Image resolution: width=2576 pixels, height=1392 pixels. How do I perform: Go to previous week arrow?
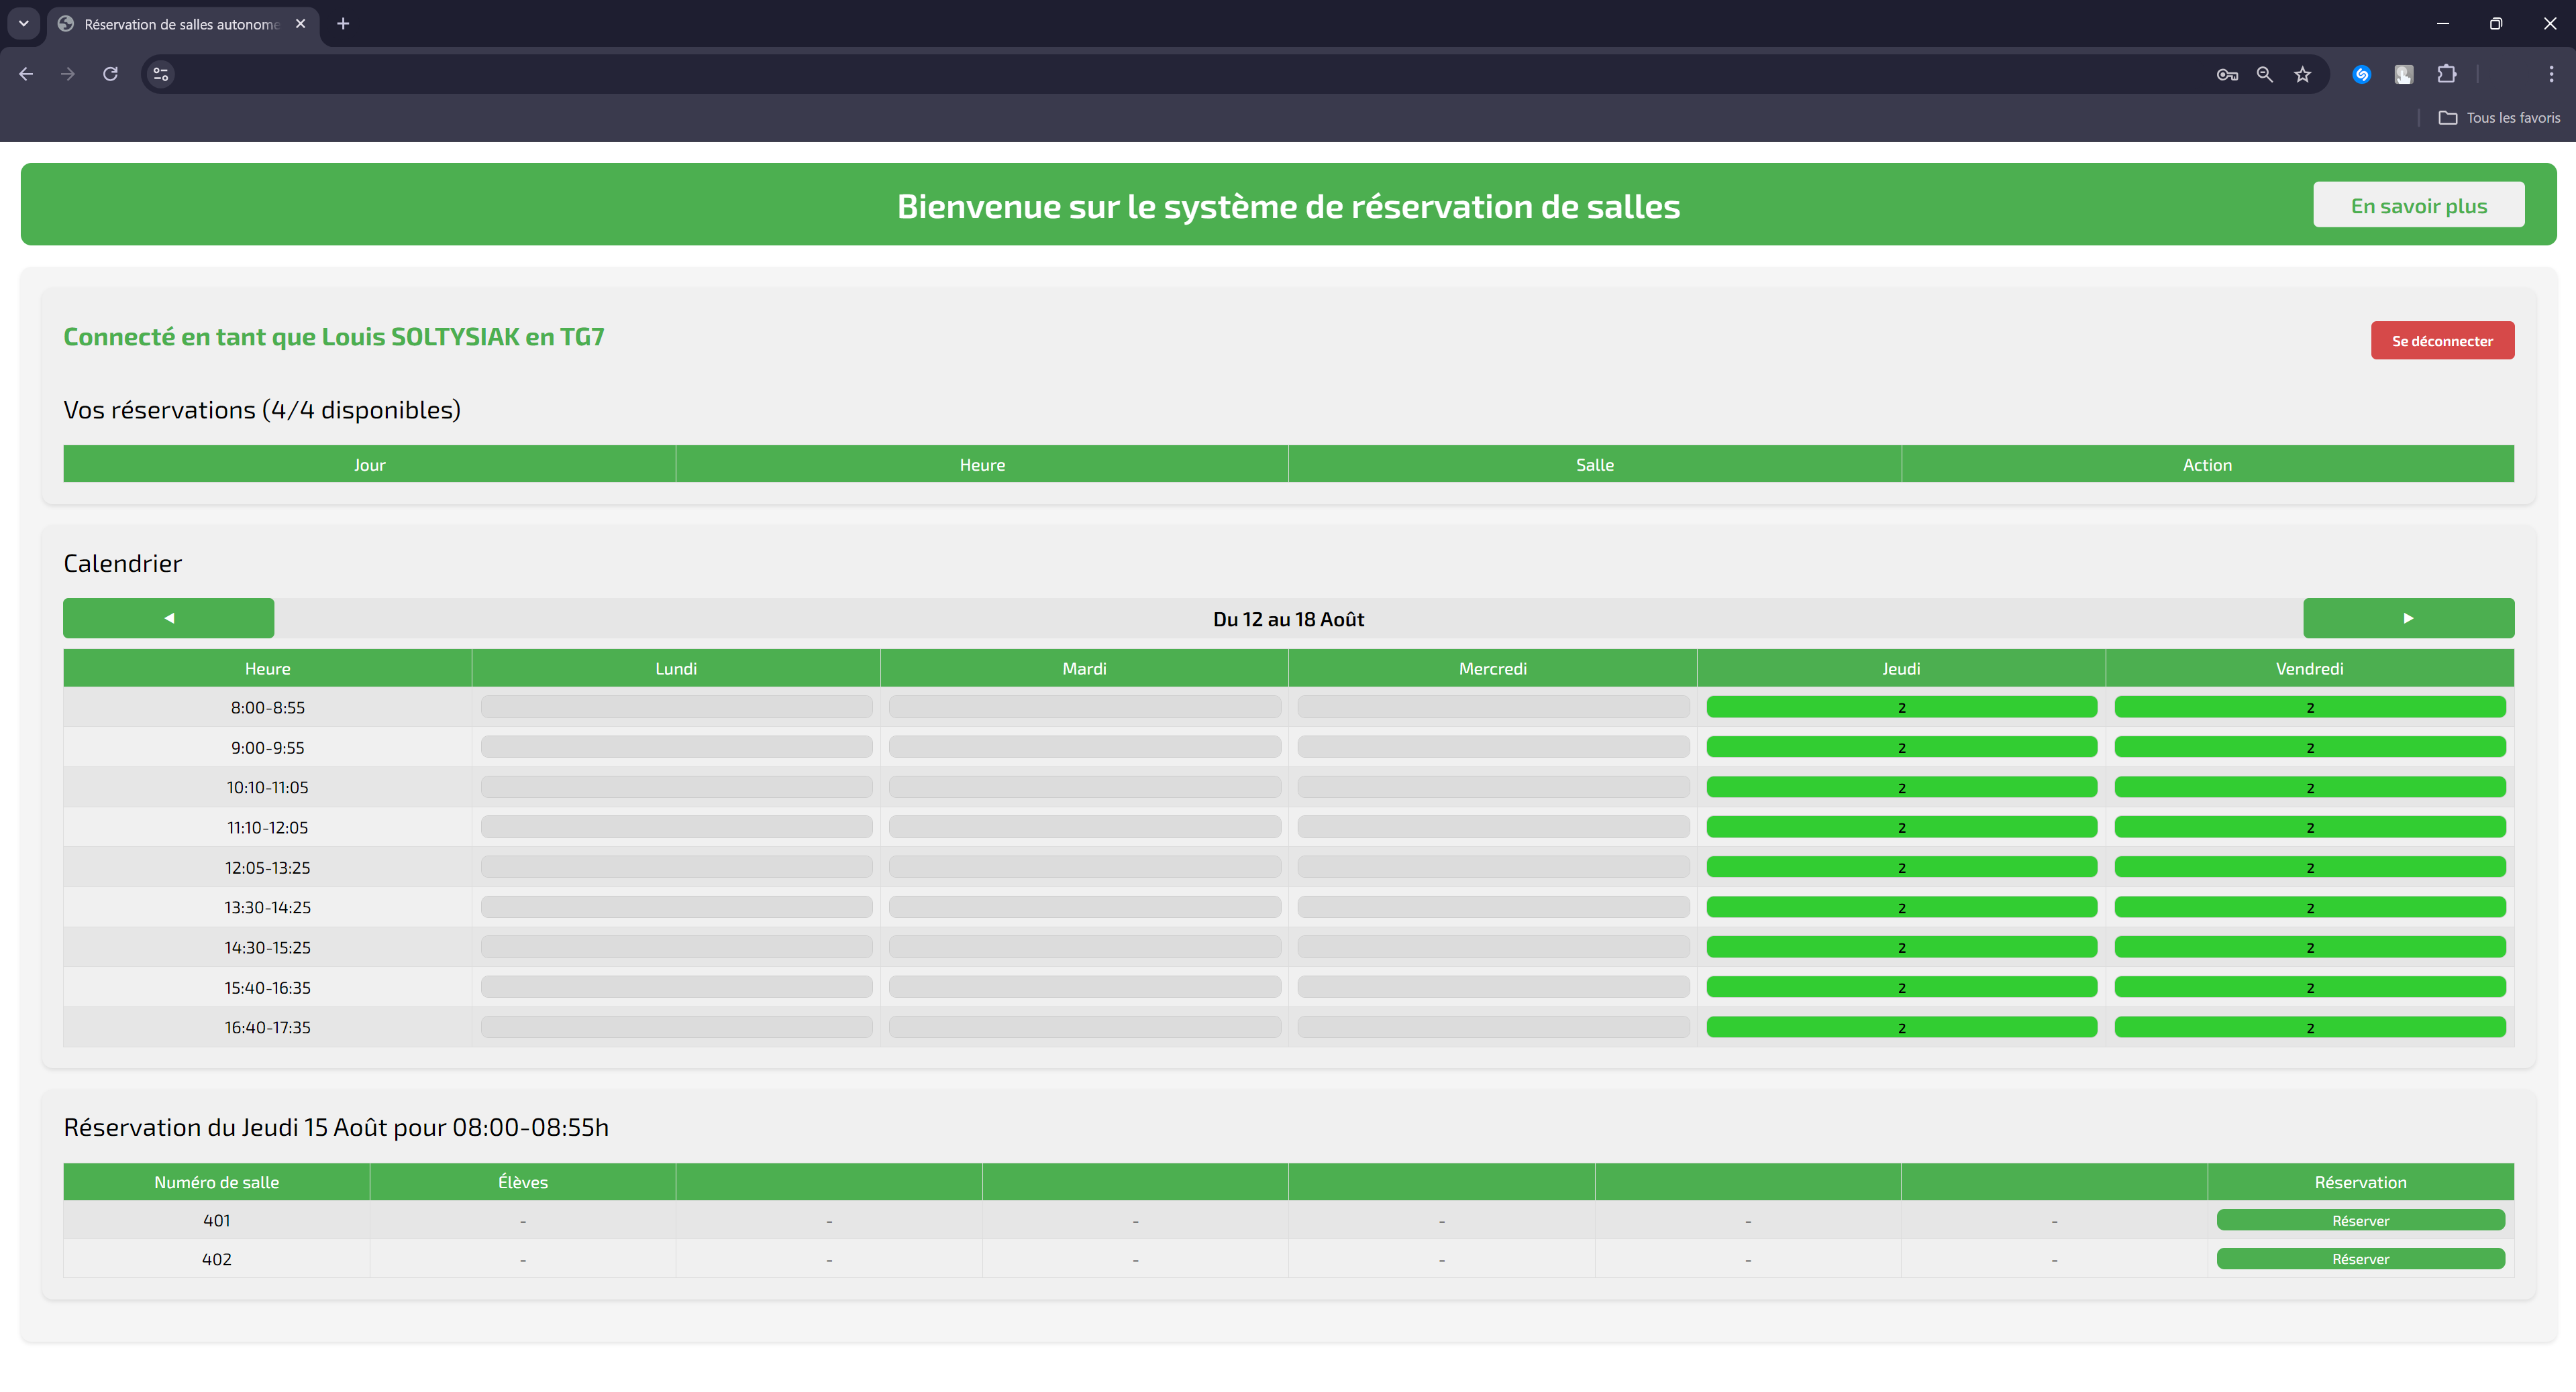168,618
